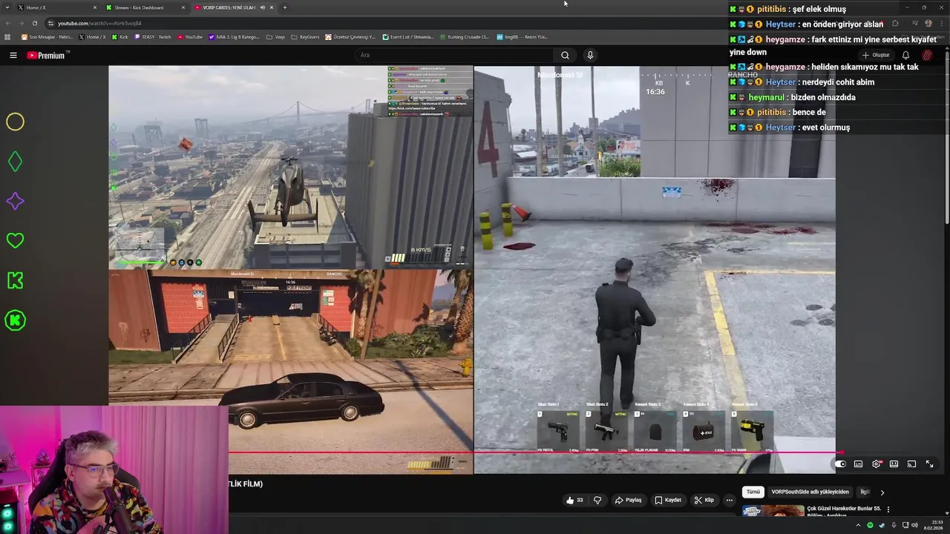Share the video via Paylaş

(628, 500)
